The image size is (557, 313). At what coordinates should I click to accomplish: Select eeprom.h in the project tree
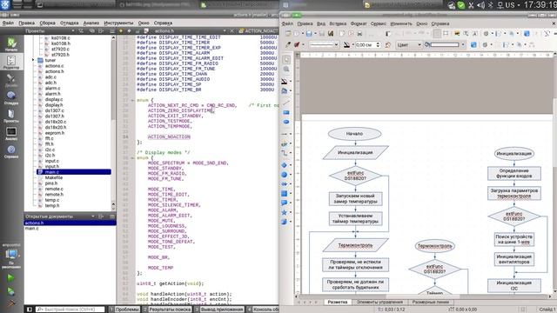(x=54, y=133)
